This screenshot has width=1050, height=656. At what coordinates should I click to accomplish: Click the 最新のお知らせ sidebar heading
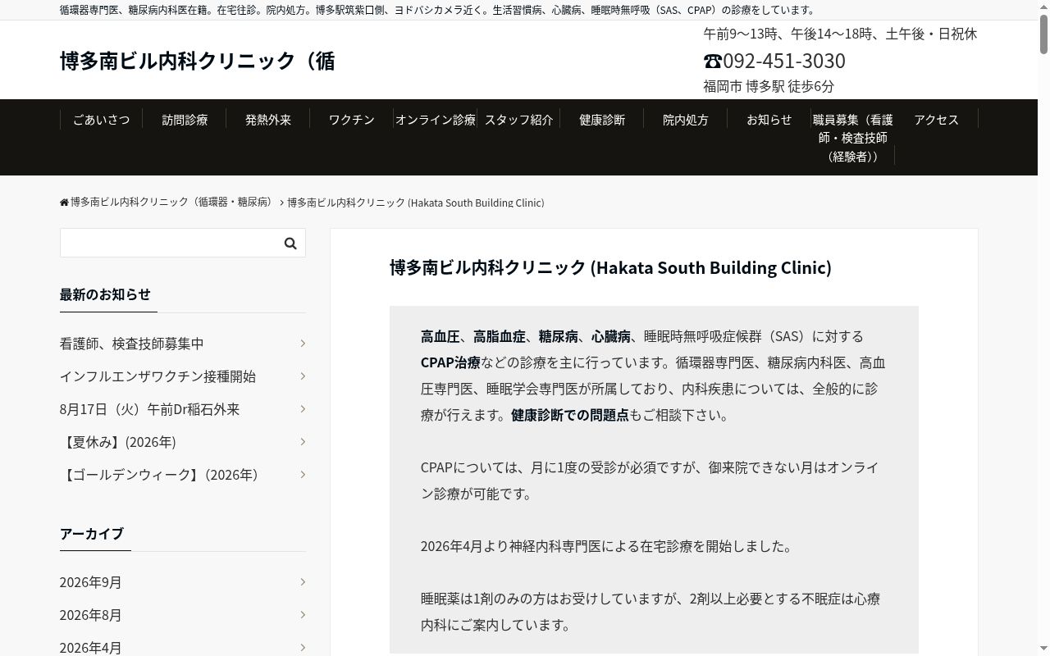105,294
